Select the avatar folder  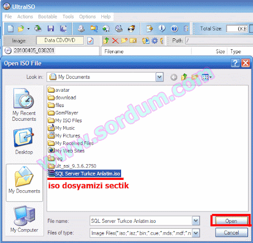pos(59,90)
